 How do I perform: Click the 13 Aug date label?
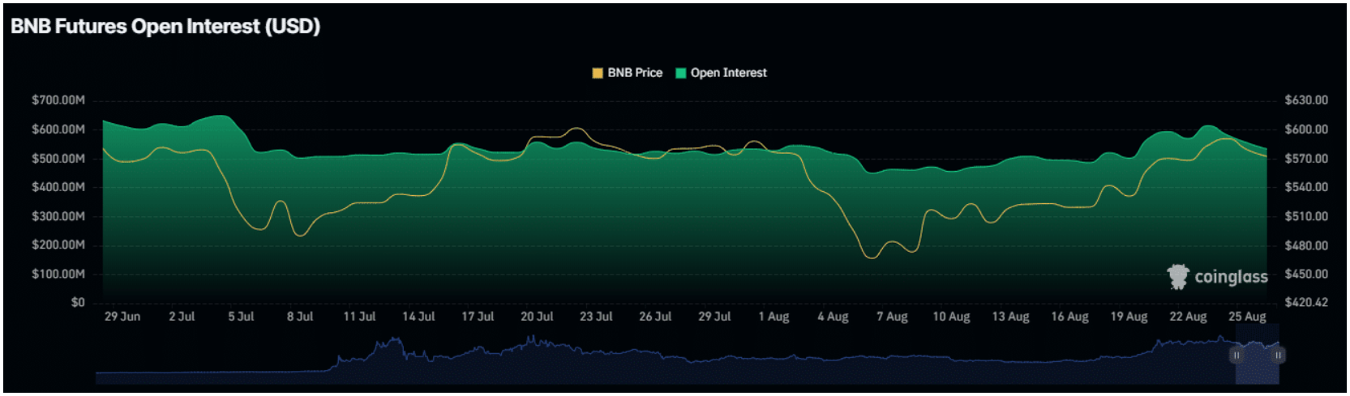pyautogui.click(x=1010, y=317)
